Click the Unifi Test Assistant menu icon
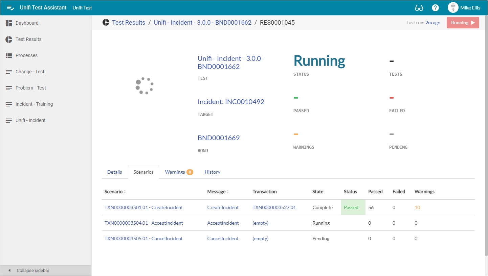This screenshot has height=276, width=488. (10, 8)
